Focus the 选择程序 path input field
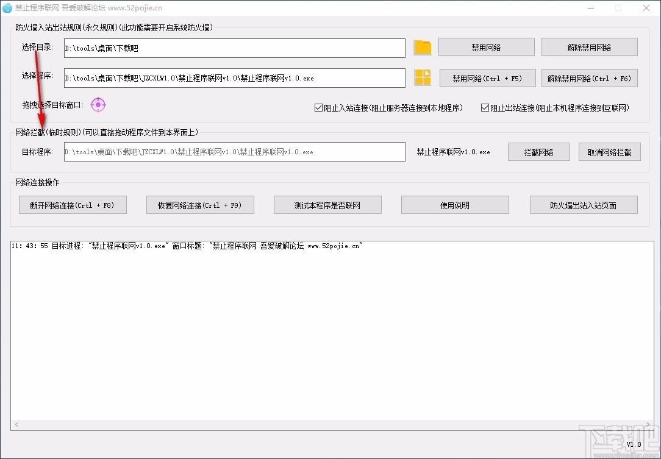 [x=234, y=78]
